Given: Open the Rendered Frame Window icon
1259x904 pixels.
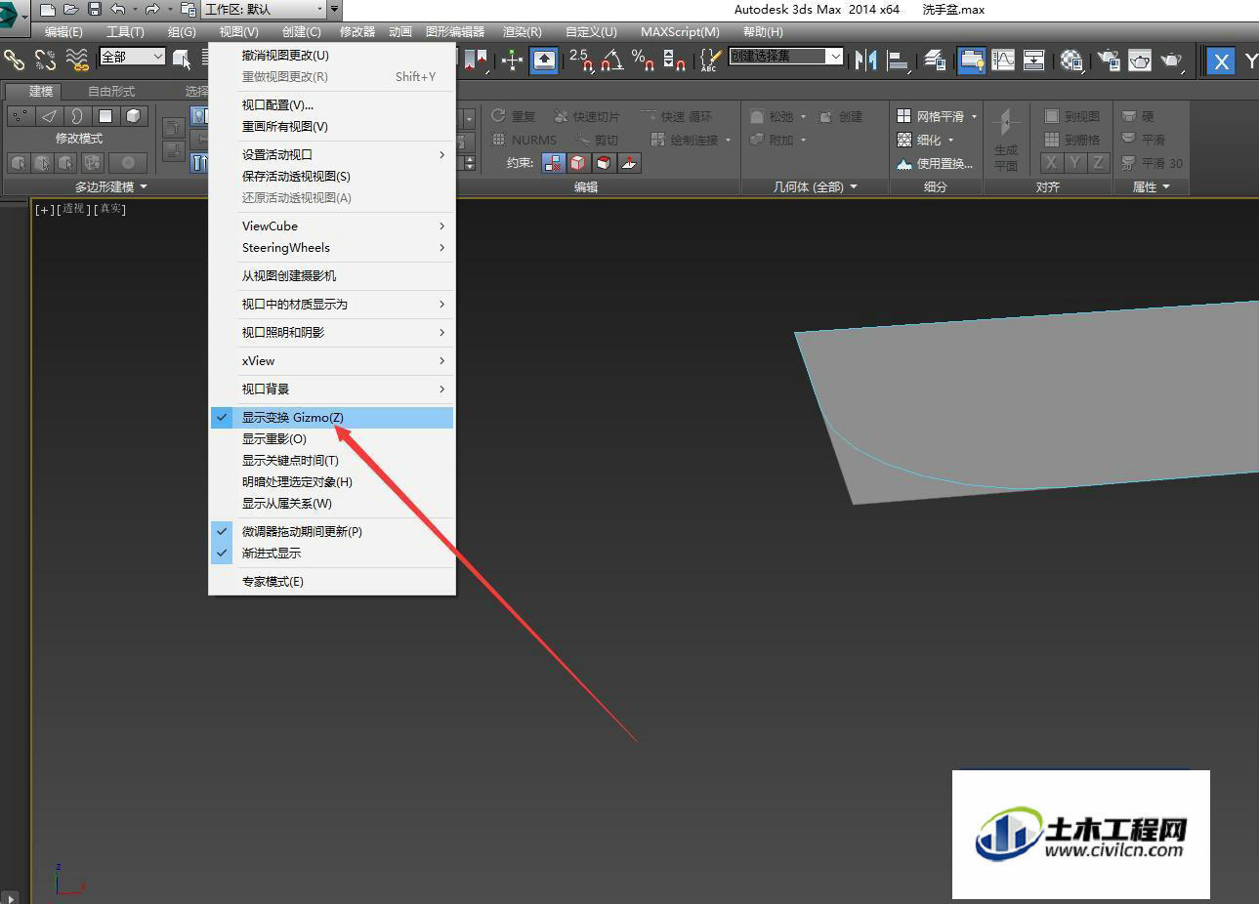Looking at the screenshot, I should pos(1140,61).
